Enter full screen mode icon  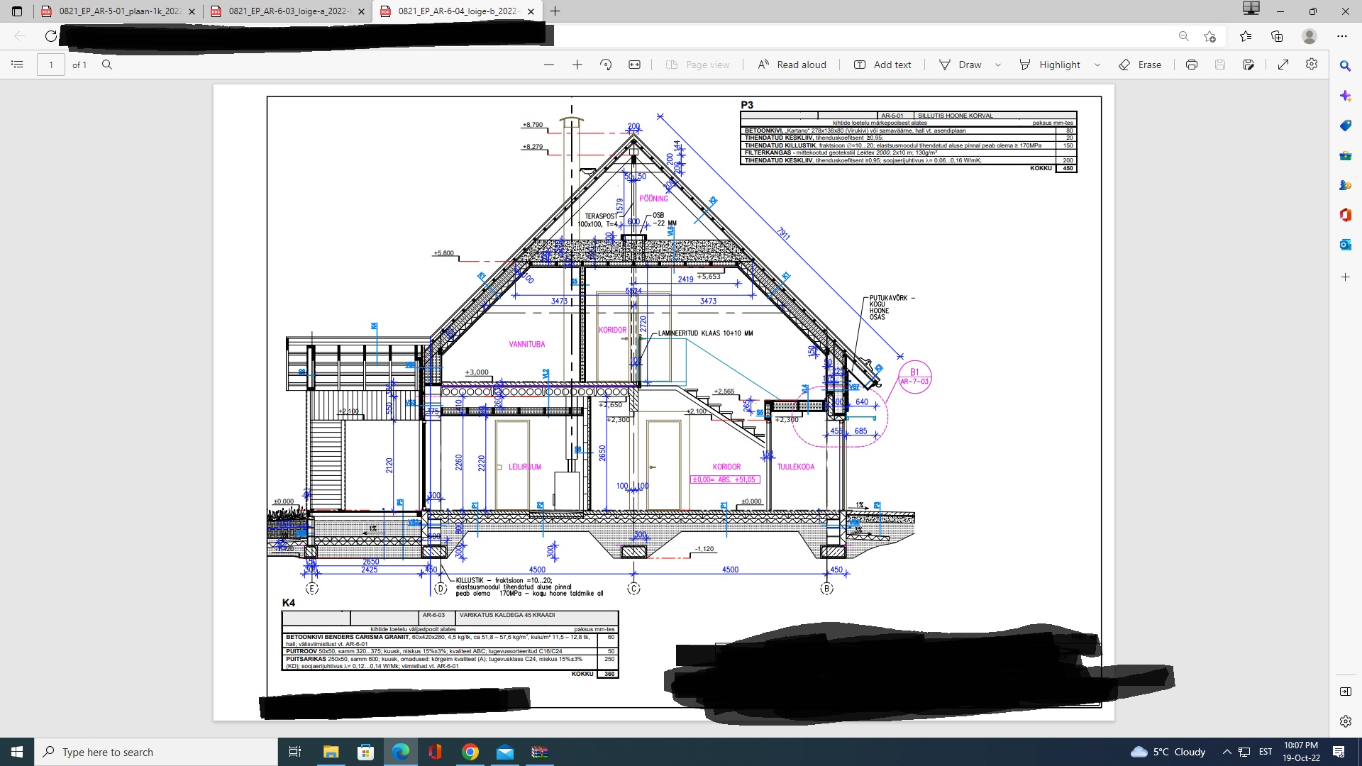coord(1283,65)
